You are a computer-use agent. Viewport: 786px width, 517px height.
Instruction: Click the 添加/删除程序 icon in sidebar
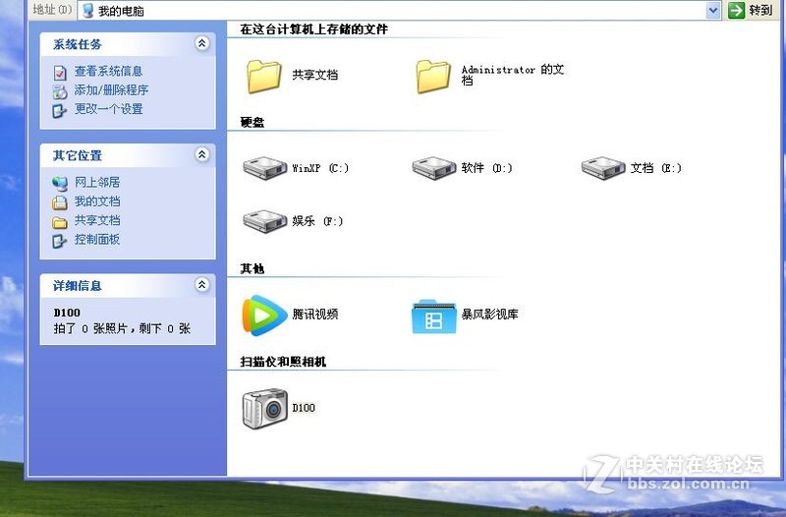coord(60,91)
